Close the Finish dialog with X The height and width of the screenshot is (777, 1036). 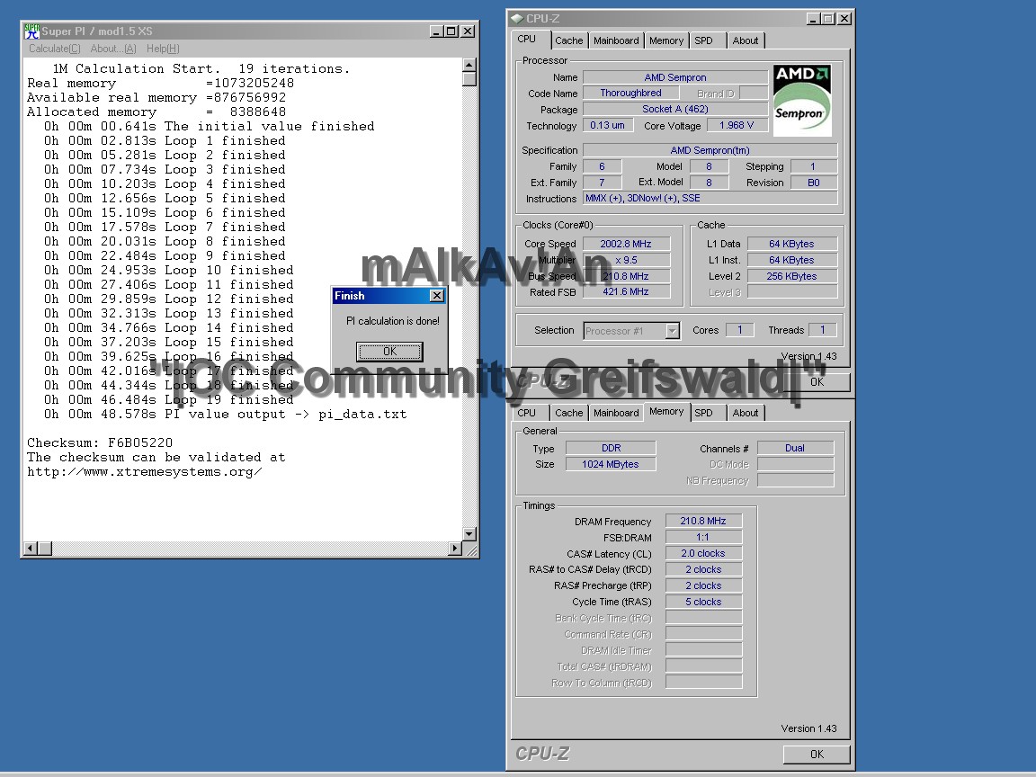(437, 295)
